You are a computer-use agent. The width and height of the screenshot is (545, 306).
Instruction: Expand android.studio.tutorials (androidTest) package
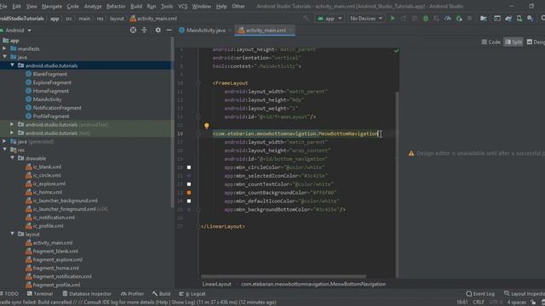coord(12,124)
